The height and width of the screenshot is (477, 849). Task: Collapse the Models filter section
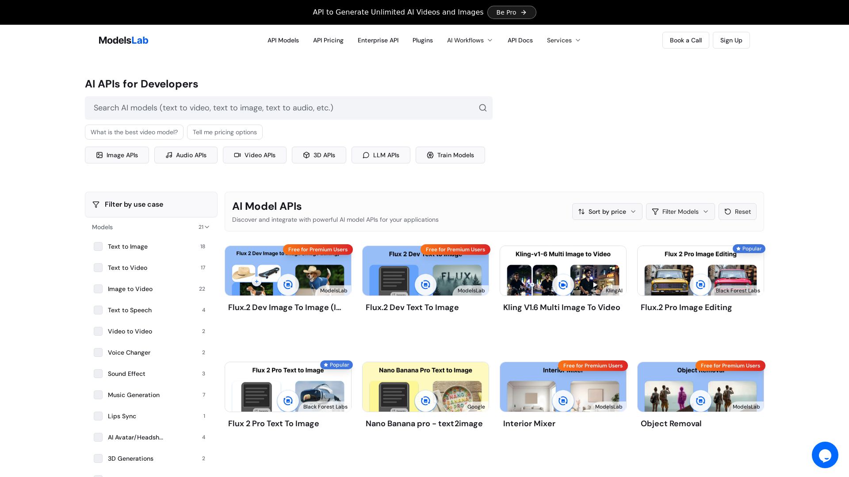click(207, 227)
